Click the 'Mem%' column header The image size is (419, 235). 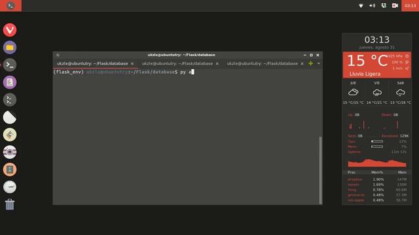pyautogui.click(x=377, y=172)
